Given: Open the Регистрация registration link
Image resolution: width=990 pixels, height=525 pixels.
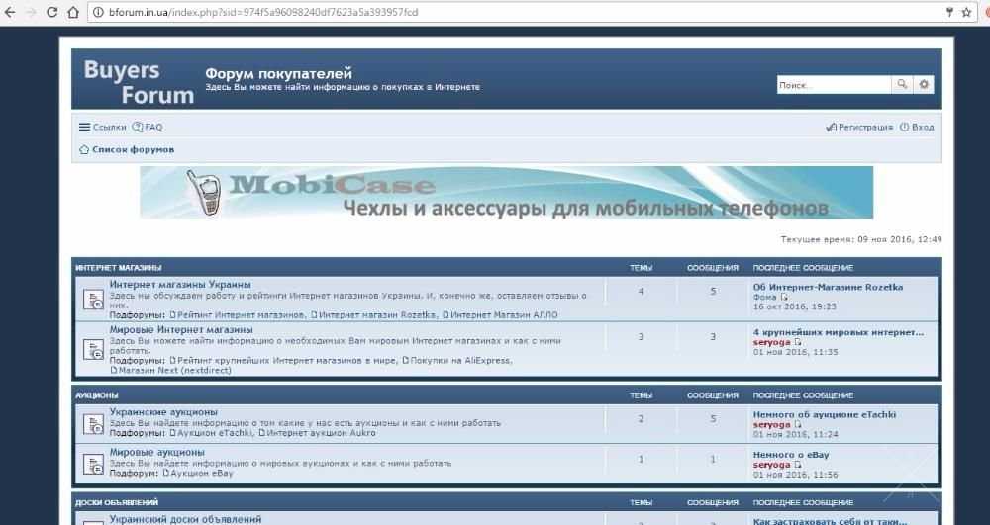Looking at the screenshot, I should coord(859,127).
